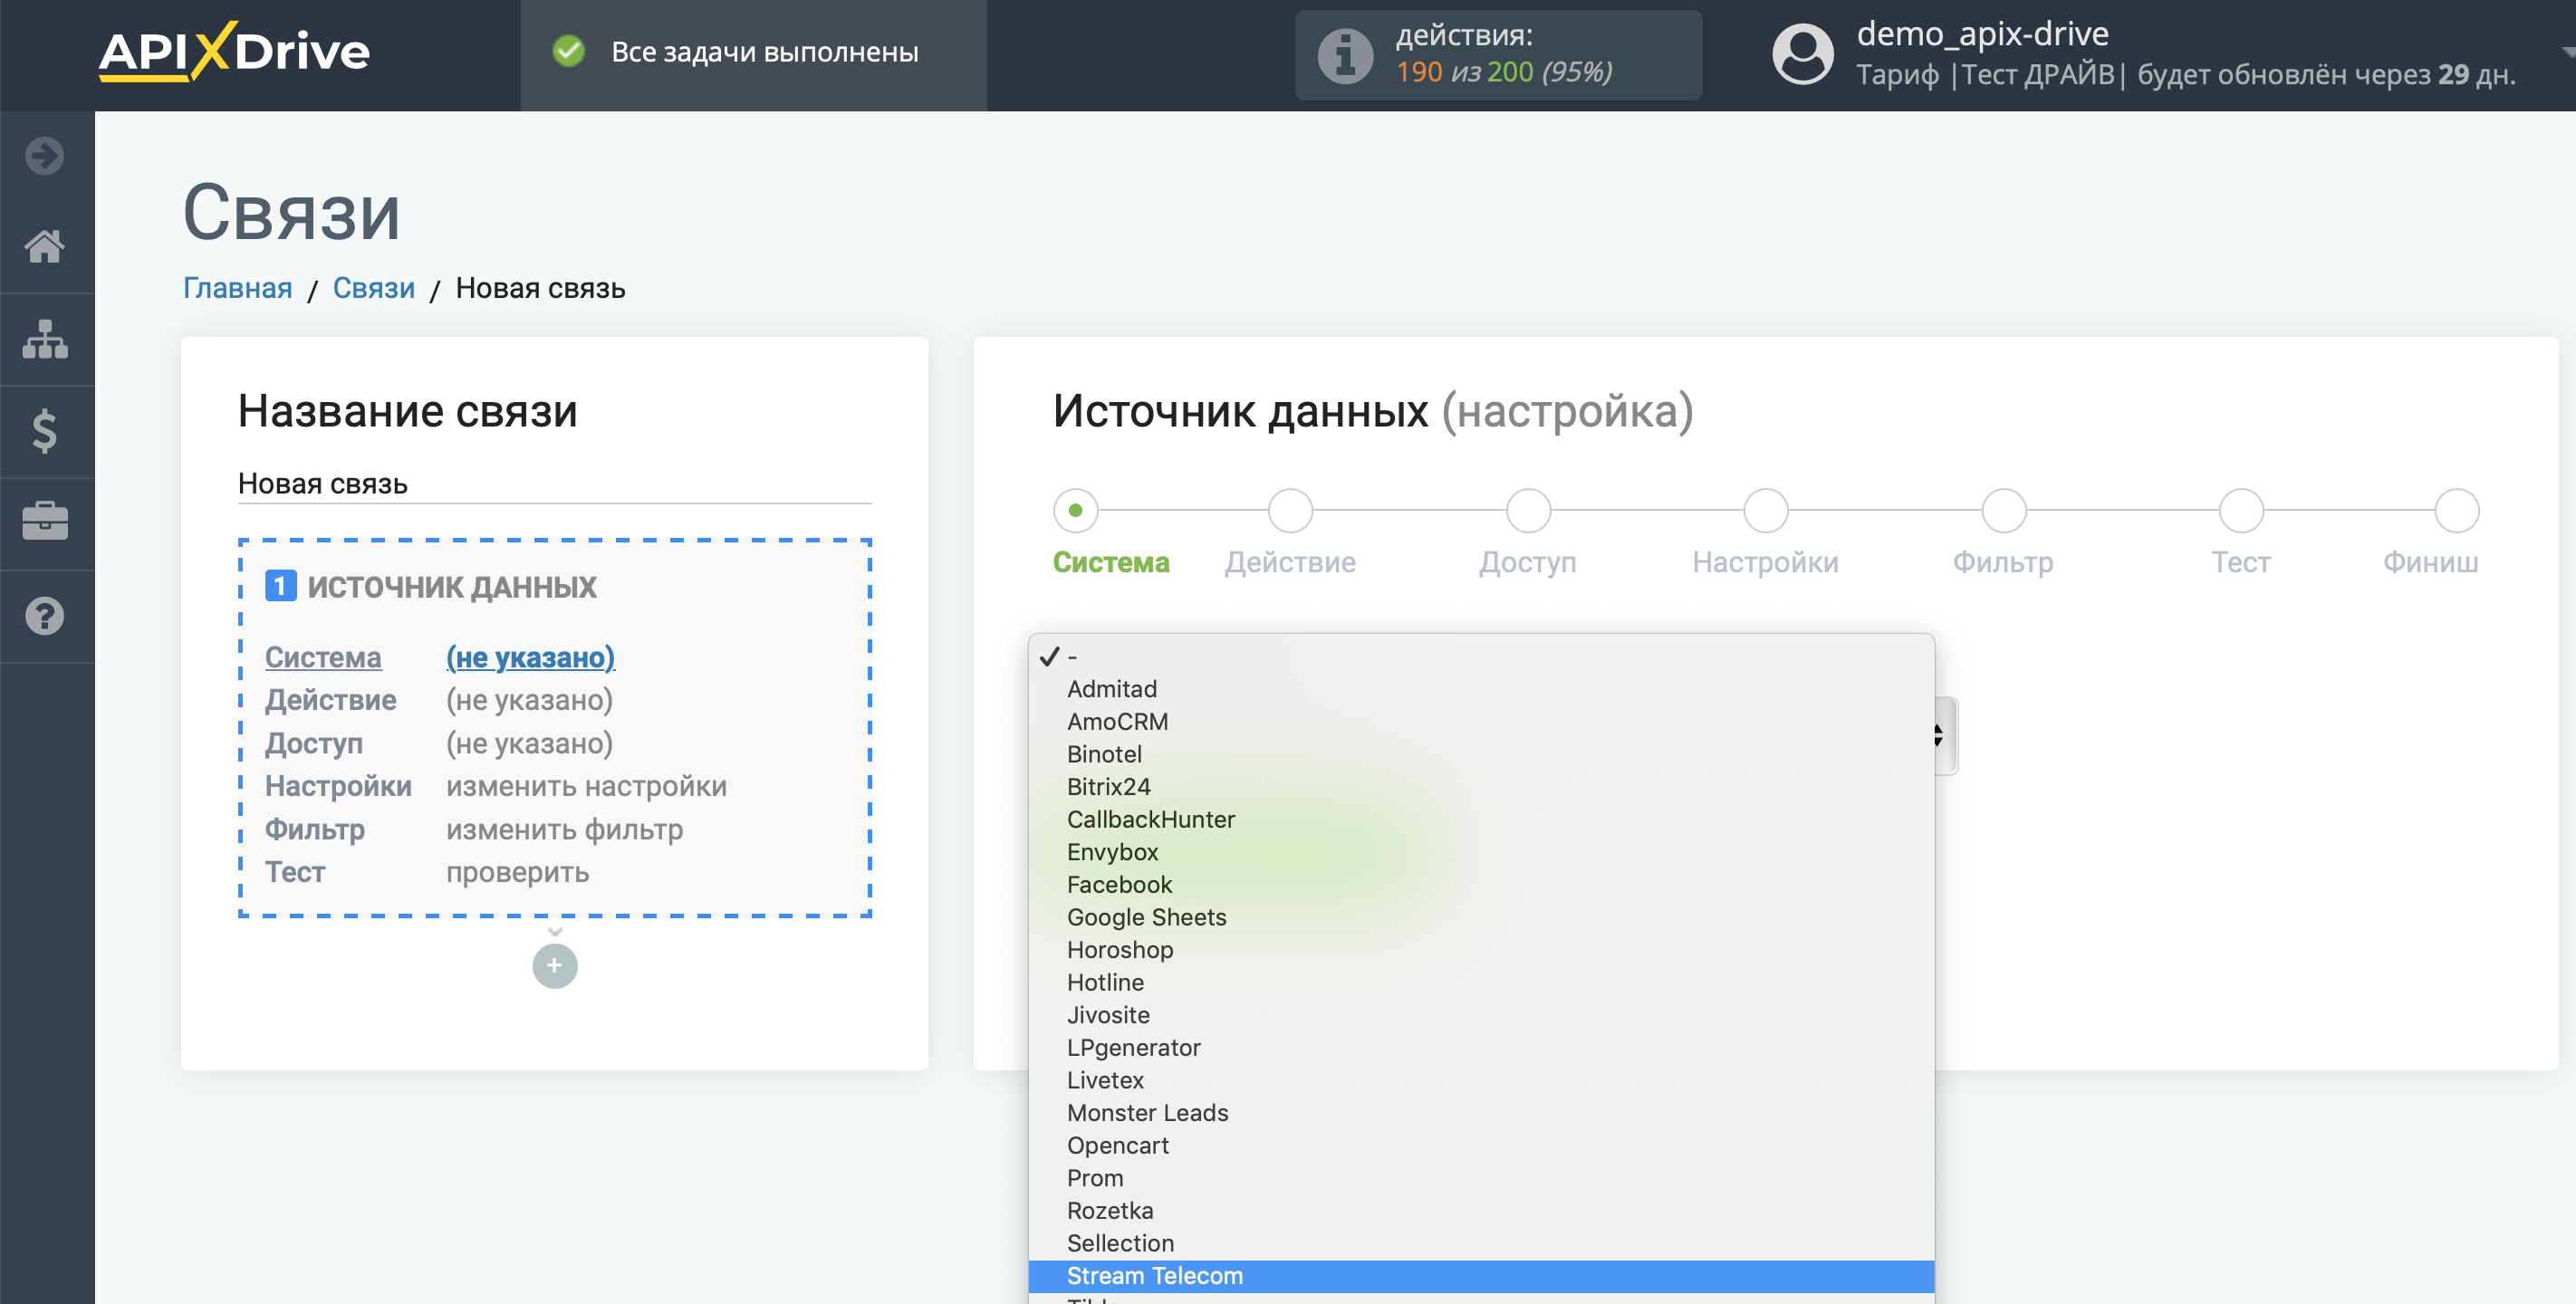Click the actions info icon

coord(1345,56)
